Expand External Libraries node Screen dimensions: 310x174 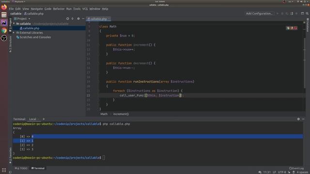14,32
